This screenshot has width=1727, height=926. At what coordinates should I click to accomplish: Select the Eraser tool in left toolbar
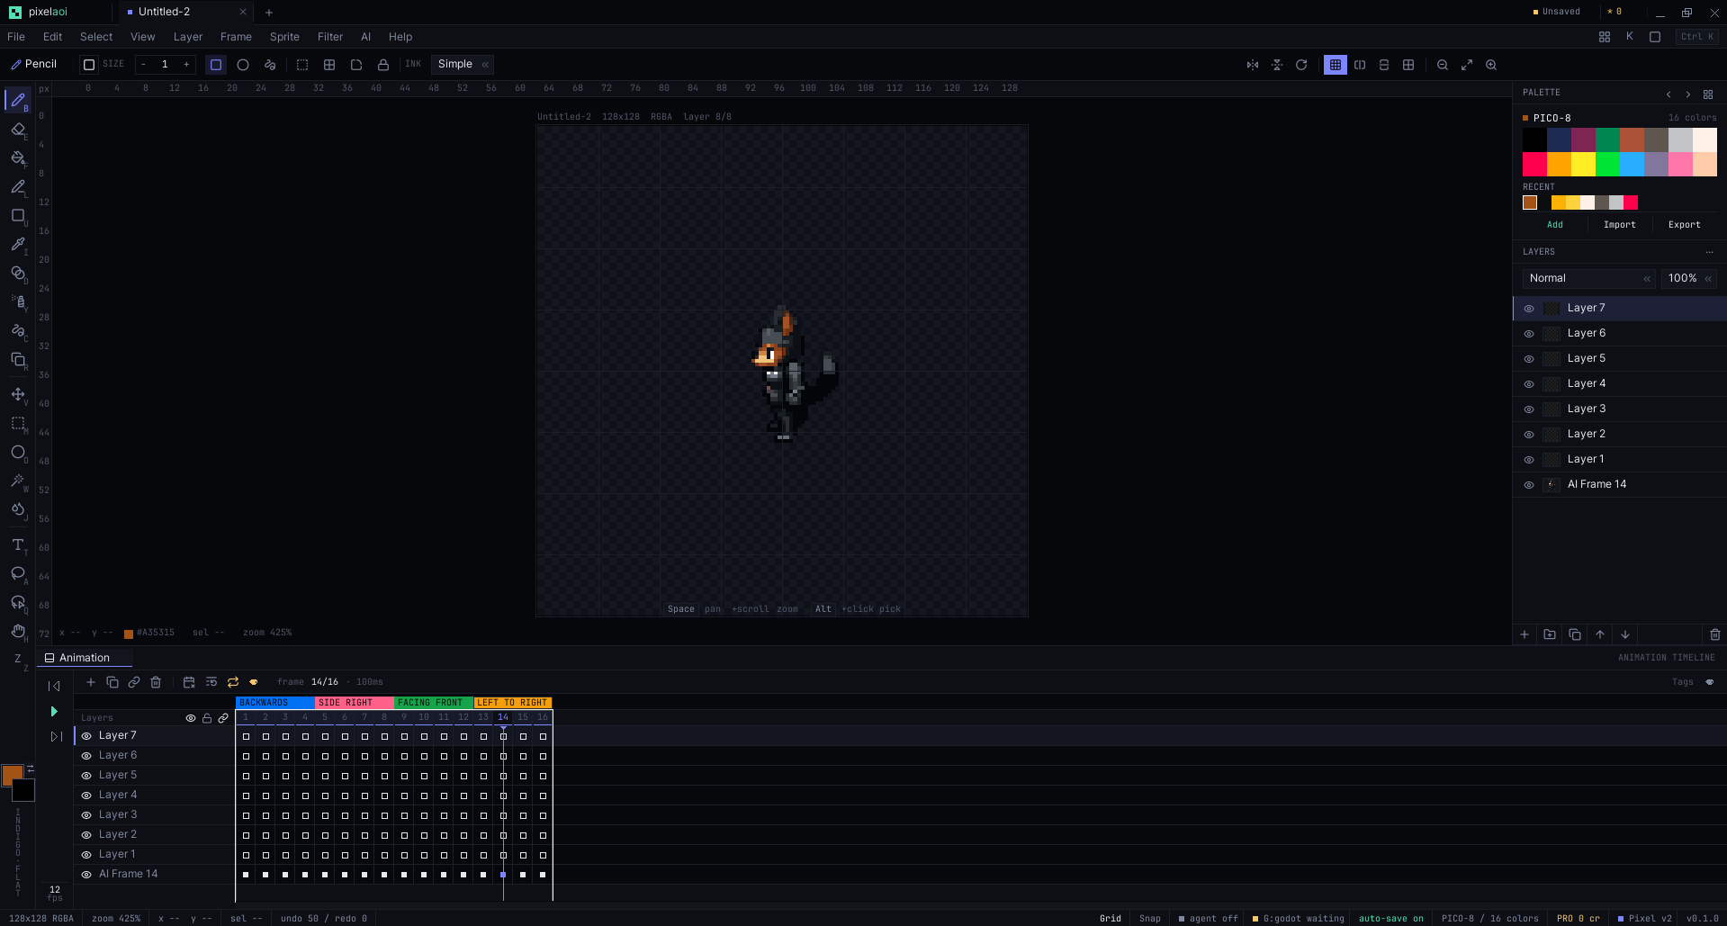pos(18,130)
